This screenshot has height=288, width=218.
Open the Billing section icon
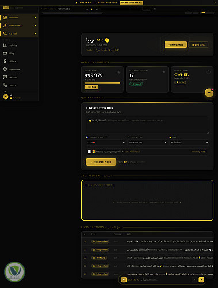[5, 53]
